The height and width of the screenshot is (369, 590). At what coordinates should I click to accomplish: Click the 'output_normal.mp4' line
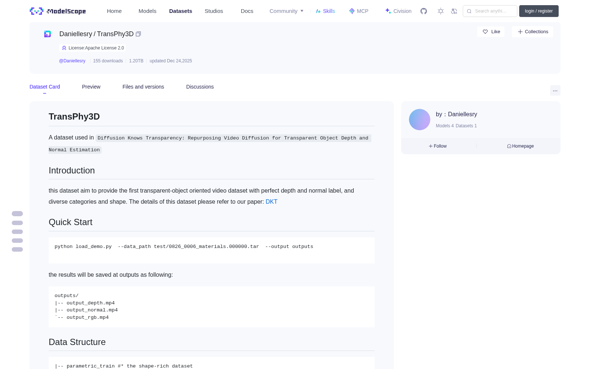pyautogui.click(x=86, y=310)
